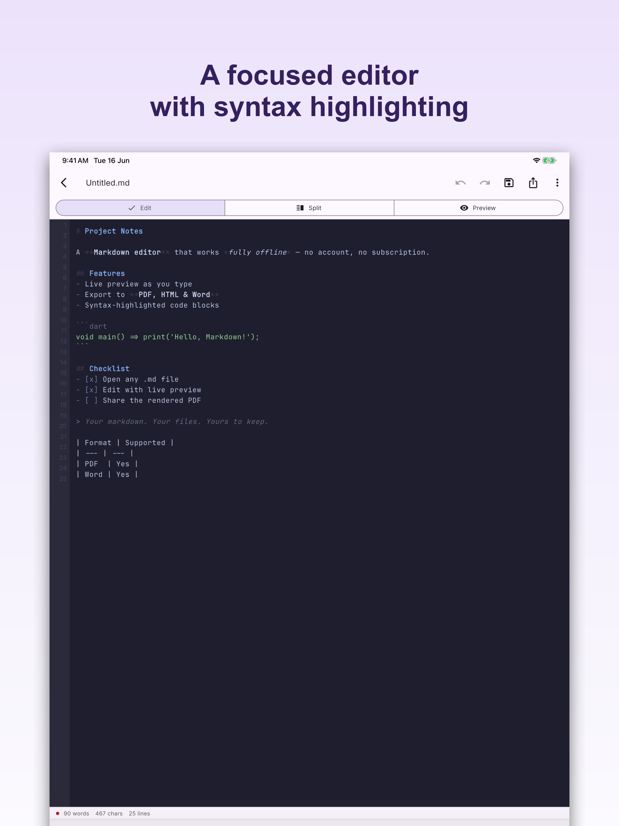Click empty checkbox before 'Share the rendered PDF'
This screenshot has height=826, width=619.
click(92, 400)
